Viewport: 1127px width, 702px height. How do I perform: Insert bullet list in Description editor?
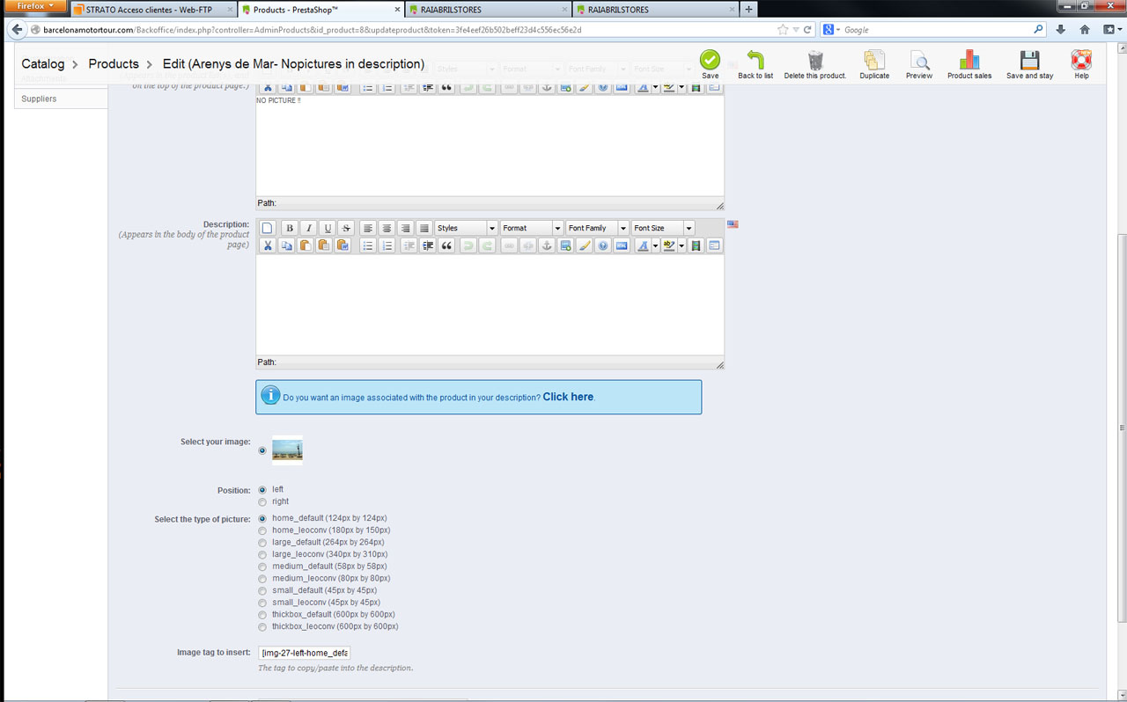point(368,245)
